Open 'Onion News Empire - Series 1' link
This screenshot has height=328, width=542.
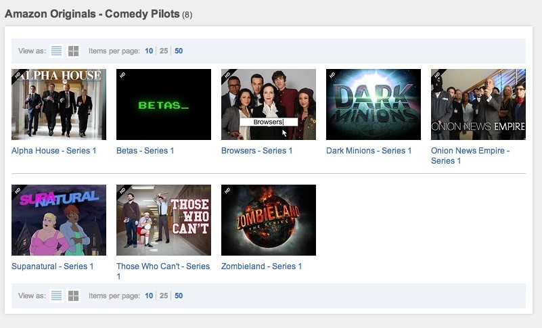pos(470,156)
